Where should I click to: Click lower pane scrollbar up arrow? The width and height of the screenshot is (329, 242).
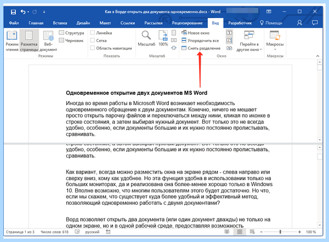320,147
